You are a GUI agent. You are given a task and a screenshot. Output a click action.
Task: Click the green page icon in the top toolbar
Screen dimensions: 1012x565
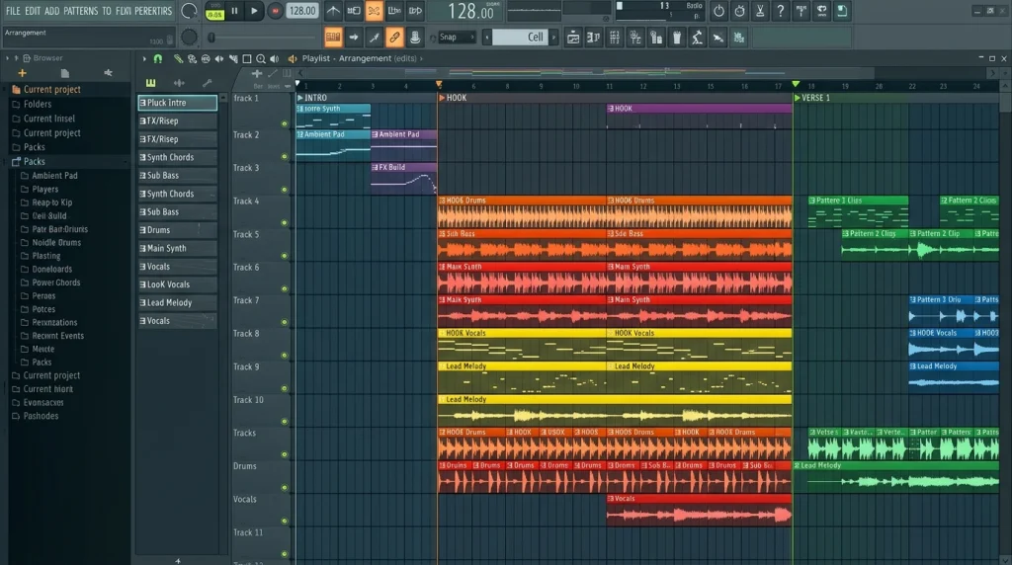(x=842, y=10)
